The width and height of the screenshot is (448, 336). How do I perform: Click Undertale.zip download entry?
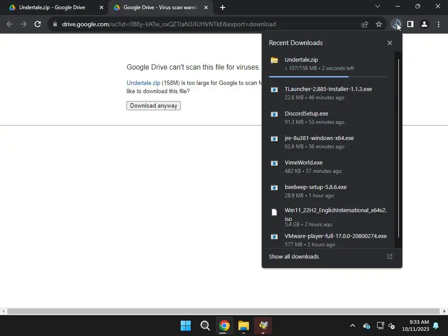point(328,64)
